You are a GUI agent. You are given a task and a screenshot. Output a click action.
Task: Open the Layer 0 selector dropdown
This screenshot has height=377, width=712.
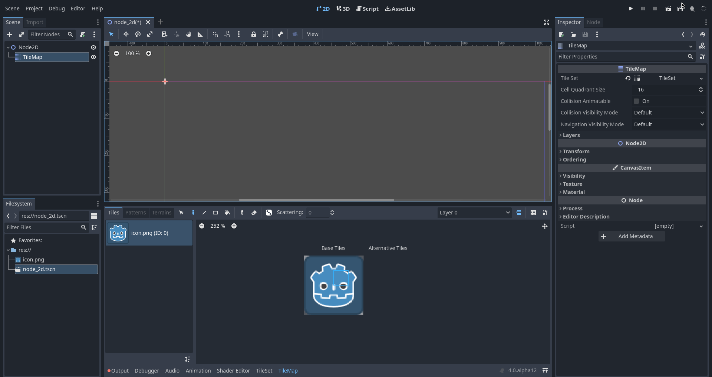(x=474, y=213)
